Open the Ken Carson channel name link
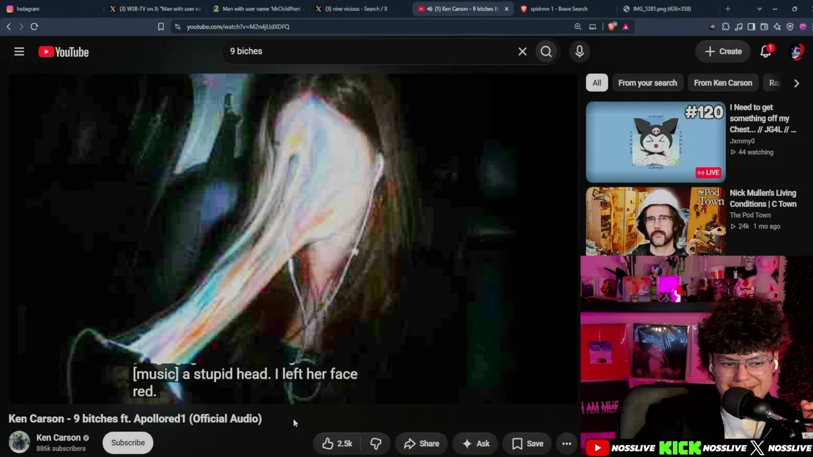This screenshot has width=813, height=457. 58,437
